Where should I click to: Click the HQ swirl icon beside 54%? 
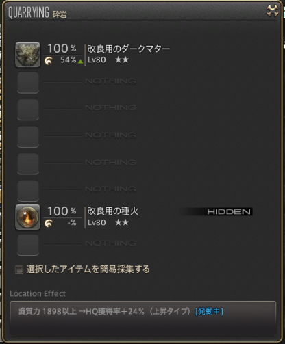[49, 61]
